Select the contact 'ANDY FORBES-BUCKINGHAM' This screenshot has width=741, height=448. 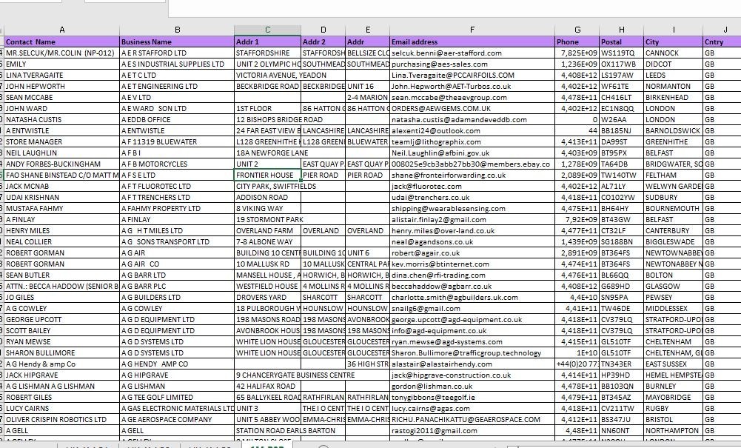(62, 164)
